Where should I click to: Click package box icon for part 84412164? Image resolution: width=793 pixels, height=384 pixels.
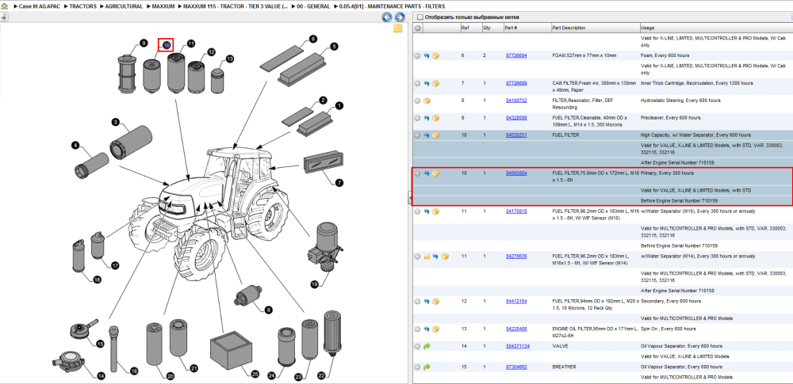pos(435,301)
